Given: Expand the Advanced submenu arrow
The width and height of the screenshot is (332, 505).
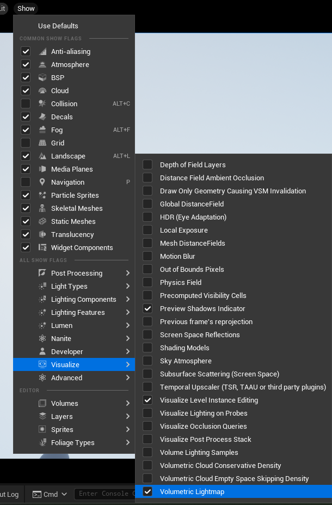Looking at the screenshot, I should tap(128, 378).
